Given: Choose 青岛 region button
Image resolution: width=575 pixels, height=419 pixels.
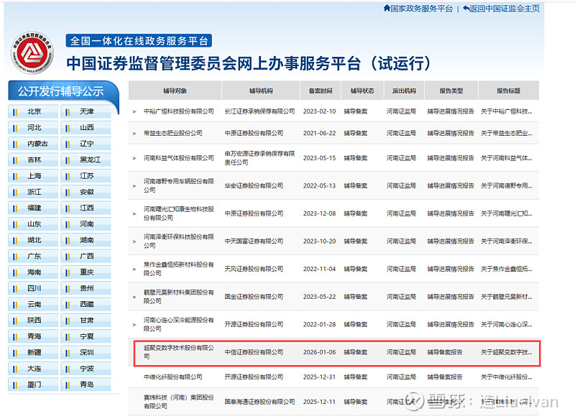Looking at the screenshot, I should pos(86,385).
